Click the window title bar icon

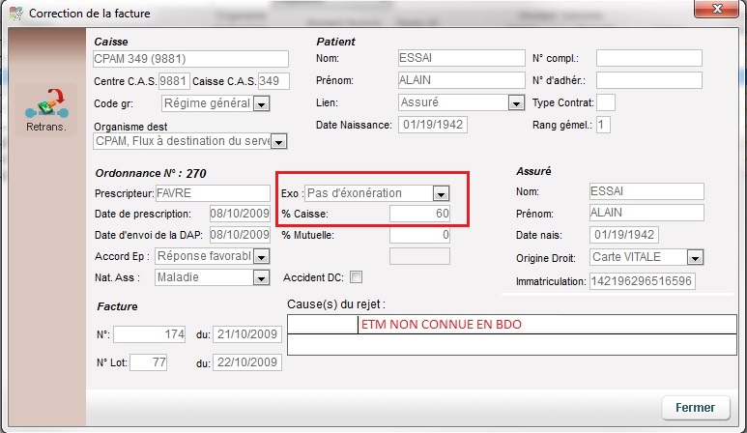pyautogui.click(x=15, y=13)
